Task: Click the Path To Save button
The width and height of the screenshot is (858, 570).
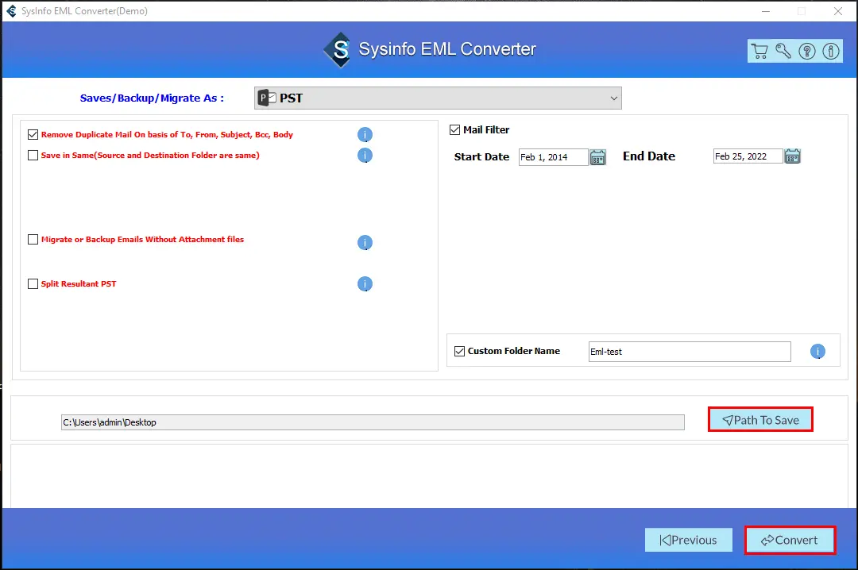Action: (760, 420)
